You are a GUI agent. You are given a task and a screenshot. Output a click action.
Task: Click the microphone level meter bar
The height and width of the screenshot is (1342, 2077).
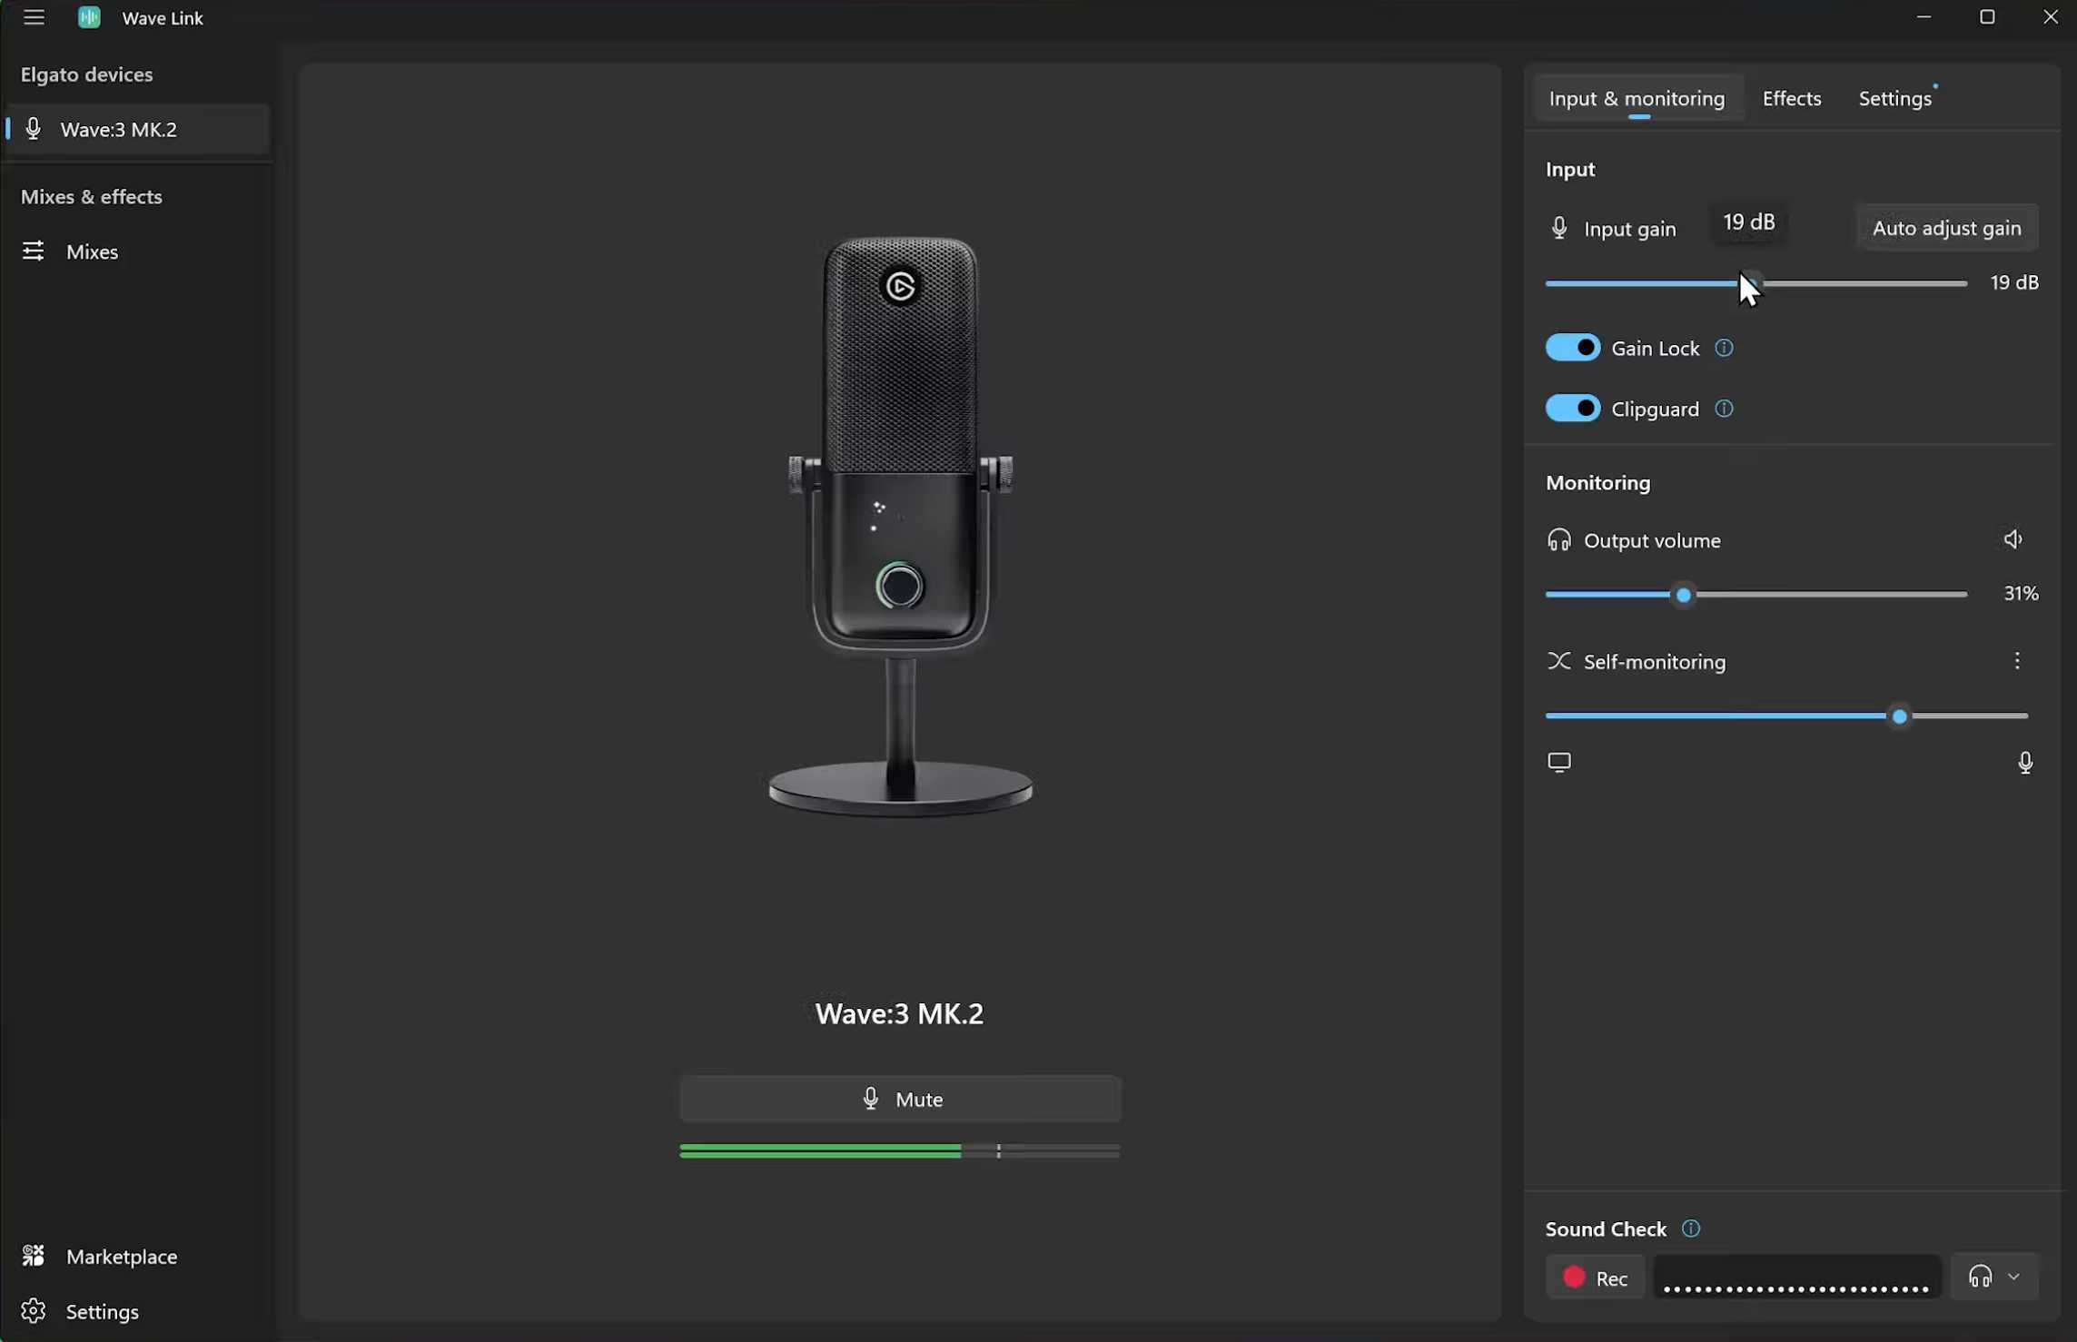[900, 1150]
